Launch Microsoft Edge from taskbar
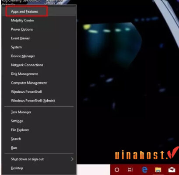The height and width of the screenshot is (175, 179). (144, 170)
